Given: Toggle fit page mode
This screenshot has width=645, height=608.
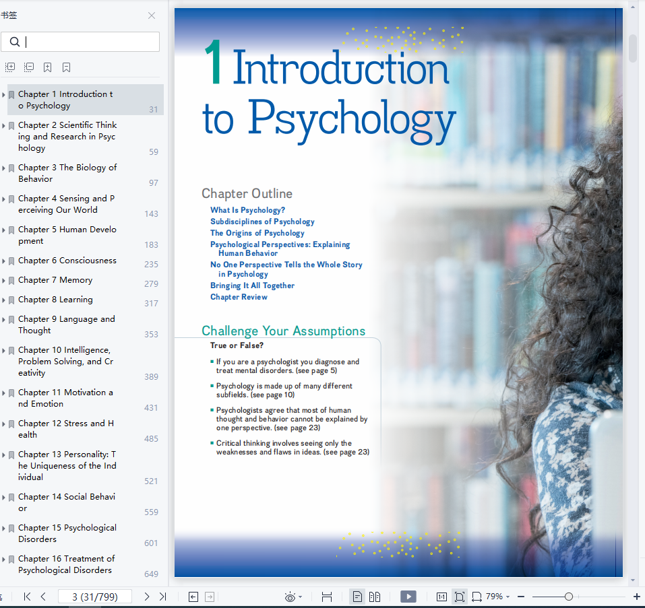Looking at the screenshot, I should (x=460, y=597).
